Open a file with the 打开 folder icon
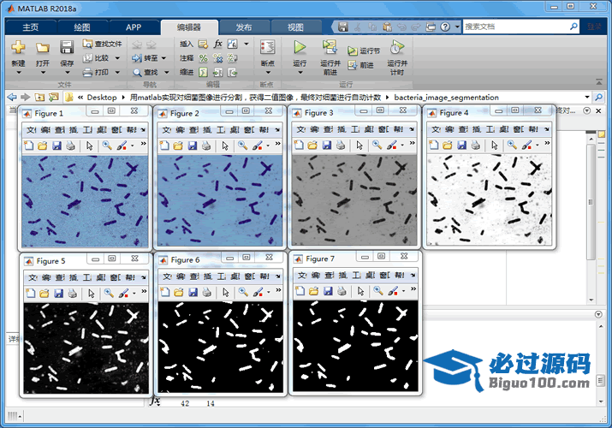The width and height of the screenshot is (612, 428). click(x=43, y=48)
